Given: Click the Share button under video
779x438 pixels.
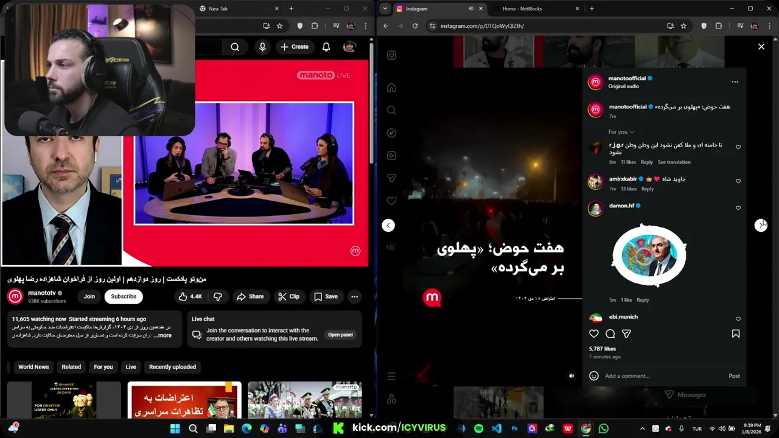Looking at the screenshot, I should click(250, 296).
